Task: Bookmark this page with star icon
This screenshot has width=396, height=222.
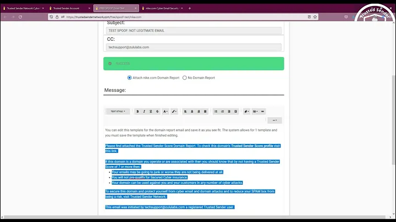Action: click(315, 17)
